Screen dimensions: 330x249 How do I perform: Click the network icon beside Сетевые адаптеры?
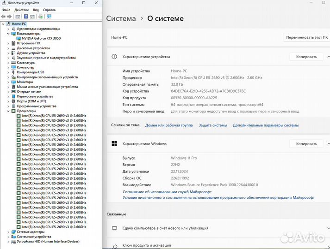(x=13, y=232)
